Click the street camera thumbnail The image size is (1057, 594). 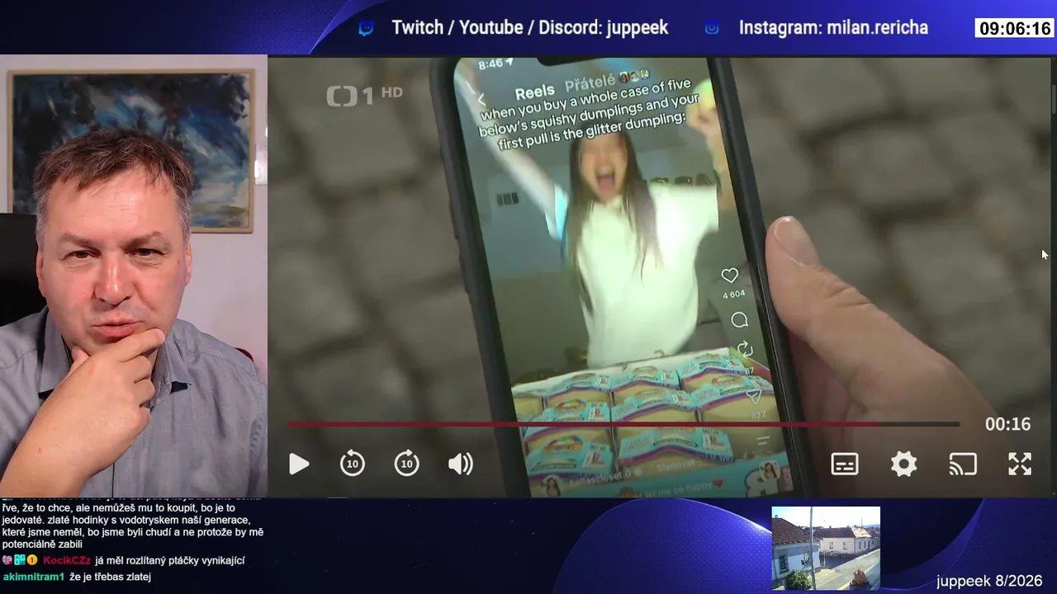pyautogui.click(x=826, y=549)
